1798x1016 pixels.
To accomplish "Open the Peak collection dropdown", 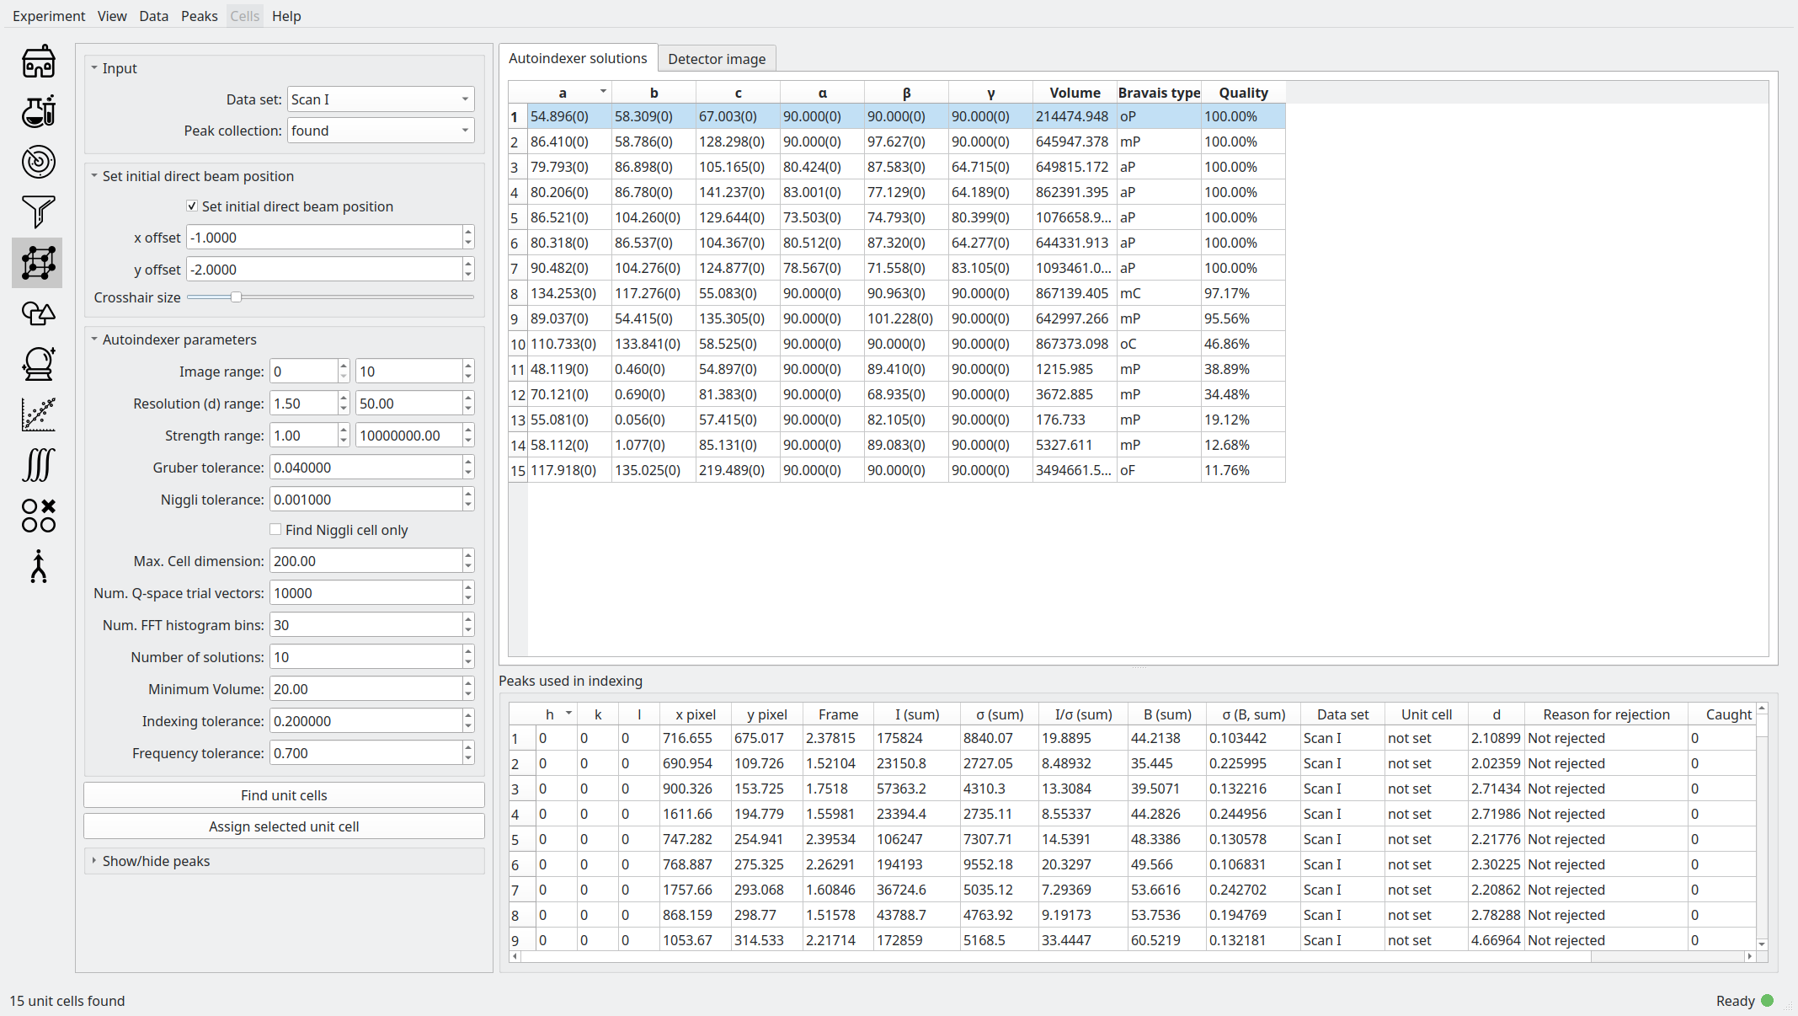I will click(380, 131).
